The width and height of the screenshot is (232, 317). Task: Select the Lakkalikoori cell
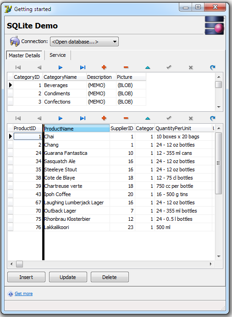click(x=77, y=227)
